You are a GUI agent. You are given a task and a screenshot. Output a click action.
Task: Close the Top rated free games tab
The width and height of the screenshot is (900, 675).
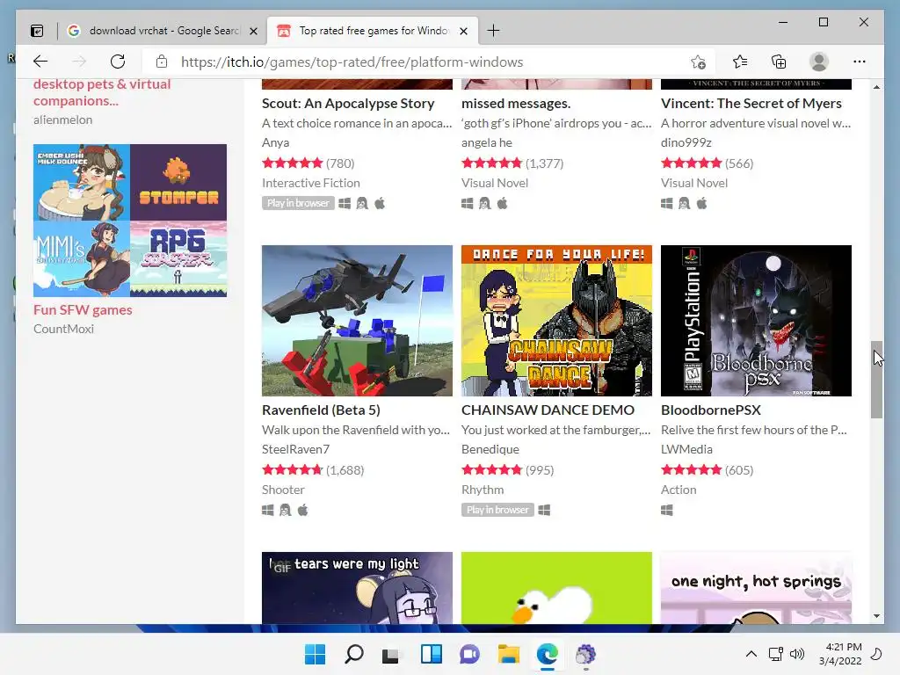[x=464, y=31]
